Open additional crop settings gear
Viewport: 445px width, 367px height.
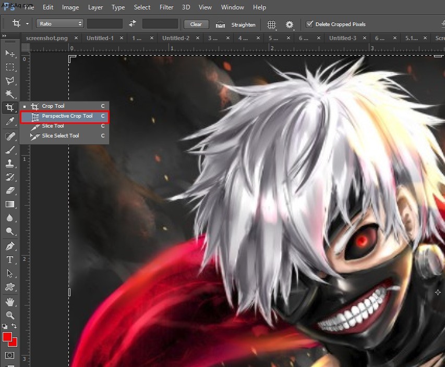click(x=290, y=24)
